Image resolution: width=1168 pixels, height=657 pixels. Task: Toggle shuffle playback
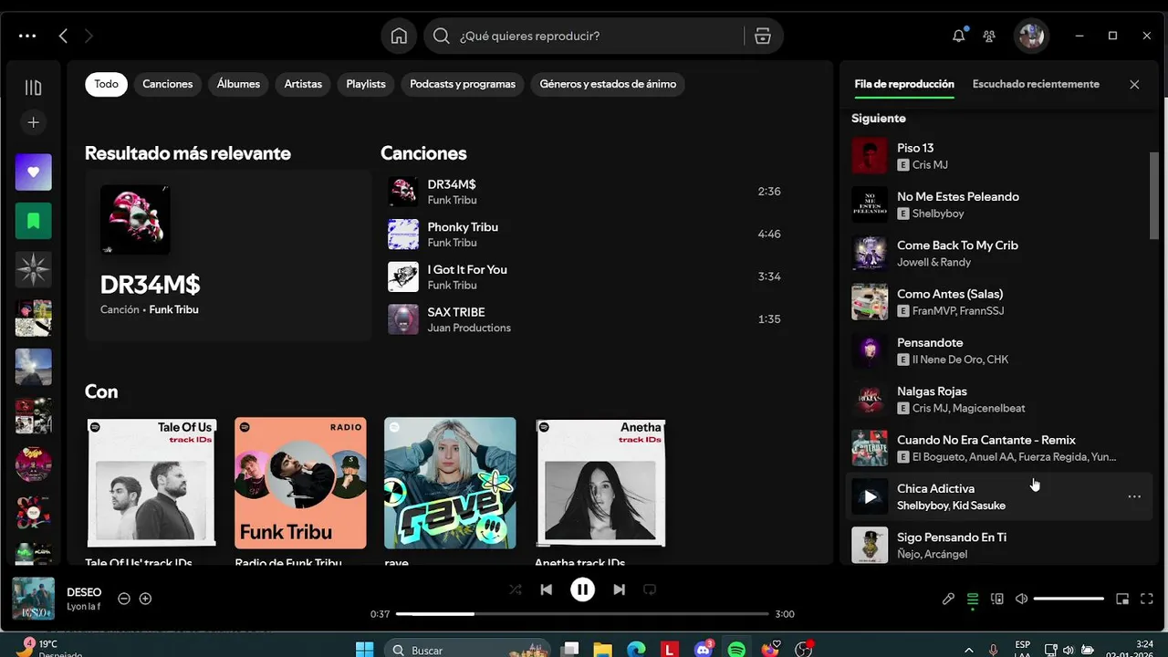click(x=516, y=589)
